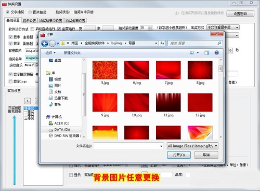Open the 图片 pictures library
This screenshot has width=260, height=191.
(x=55, y=86)
